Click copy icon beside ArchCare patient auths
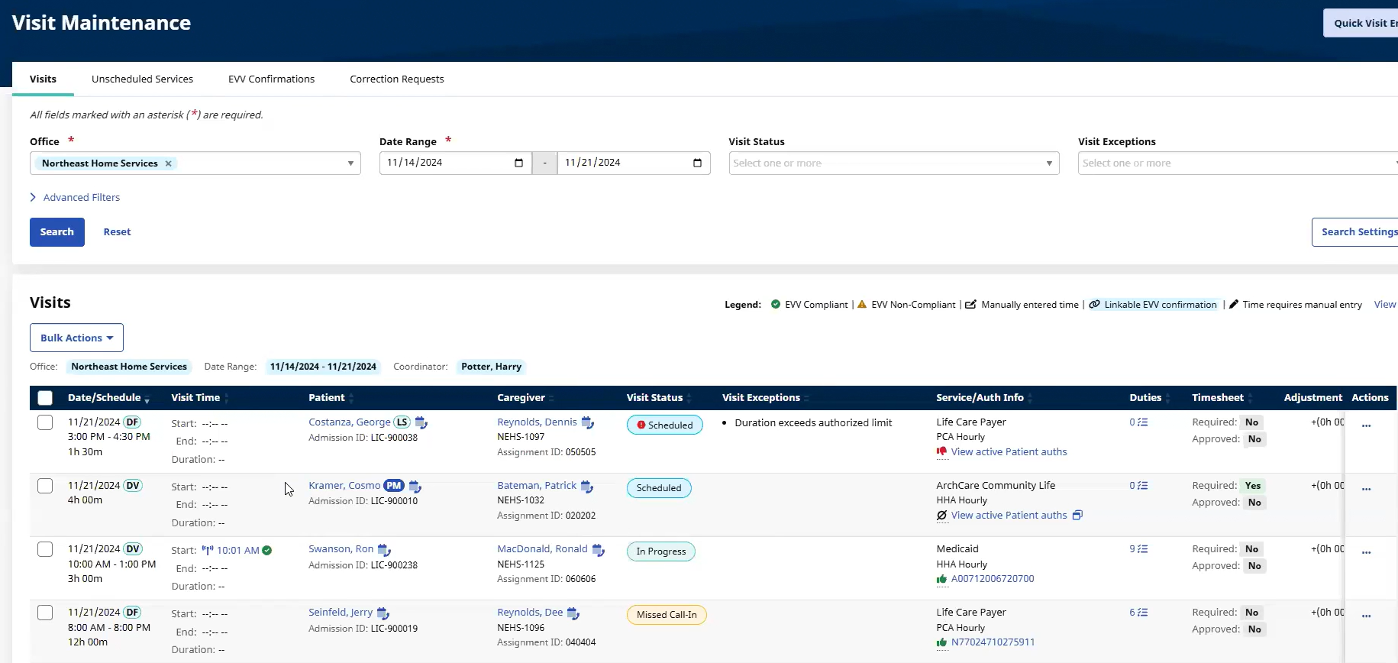The height and width of the screenshot is (663, 1398). pyautogui.click(x=1077, y=516)
